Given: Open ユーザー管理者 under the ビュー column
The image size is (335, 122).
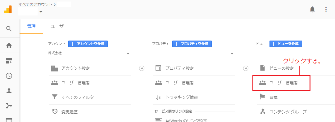Looking at the screenshot, I should tap(281, 83).
